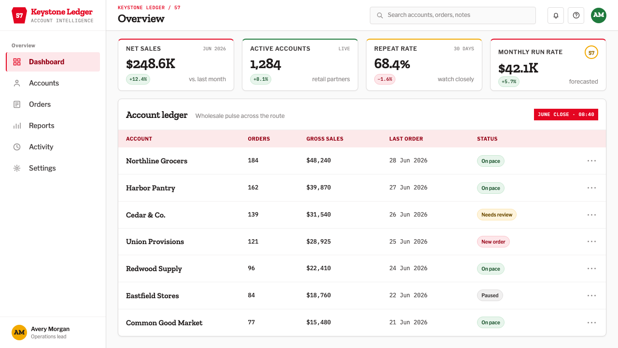Click the Needs review status badge
The height and width of the screenshot is (348, 618).
(x=497, y=215)
